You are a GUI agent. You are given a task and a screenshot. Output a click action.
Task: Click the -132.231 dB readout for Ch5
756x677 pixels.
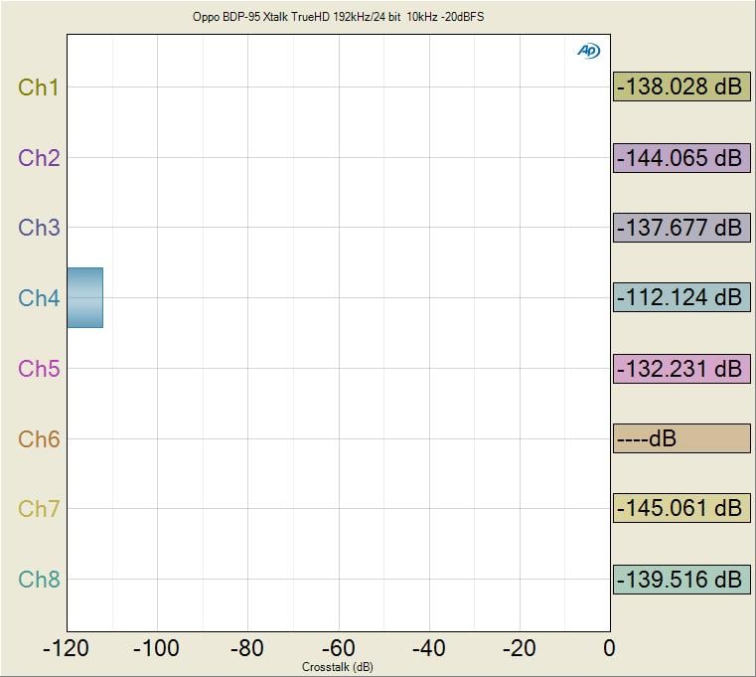(680, 368)
